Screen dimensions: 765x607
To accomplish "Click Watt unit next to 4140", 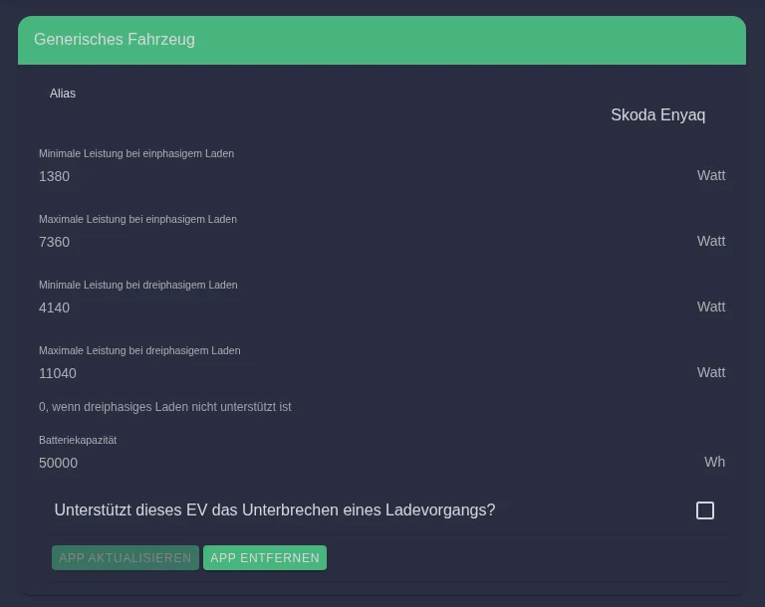I will (x=711, y=306).
